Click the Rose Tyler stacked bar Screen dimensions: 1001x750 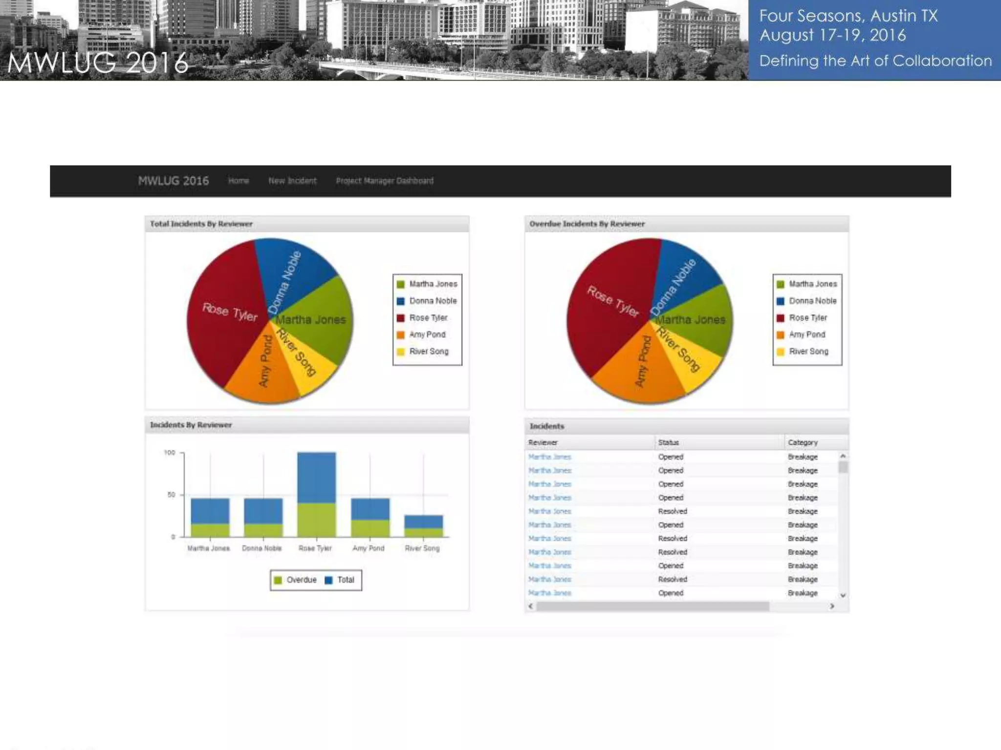(x=316, y=493)
